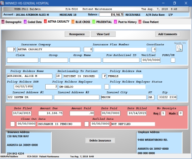Screen dimensions: 192x159
Task: Click the INSURANCE IS PENDING text
Action: point(55,124)
